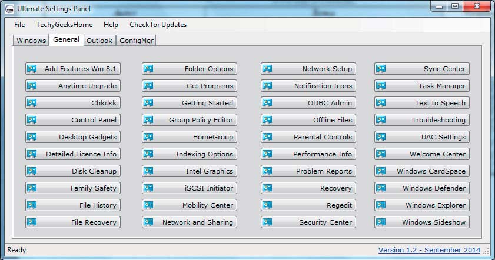The height and width of the screenshot is (260, 495).
Task: Click the icon beside Get Programs
Action: (148, 85)
